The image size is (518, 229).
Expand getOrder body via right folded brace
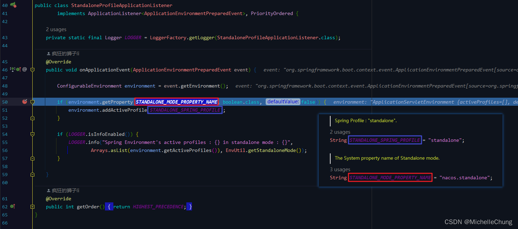click(189, 207)
